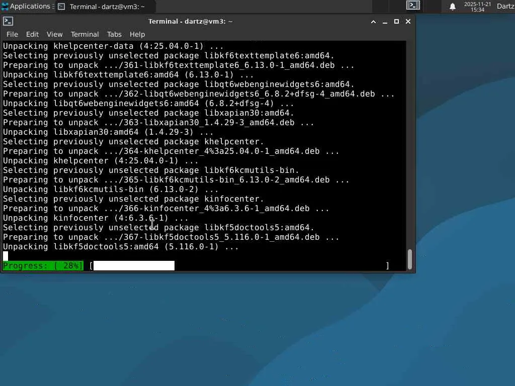Click 'Unpacking libxapian30:amd64 (1.4.29-3)' line

click(x=109, y=132)
